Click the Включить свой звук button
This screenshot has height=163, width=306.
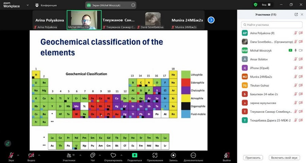click(285, 158)
